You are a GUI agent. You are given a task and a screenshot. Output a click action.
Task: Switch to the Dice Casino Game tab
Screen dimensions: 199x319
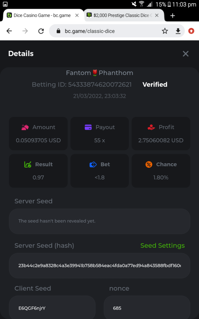click(40, 15)
